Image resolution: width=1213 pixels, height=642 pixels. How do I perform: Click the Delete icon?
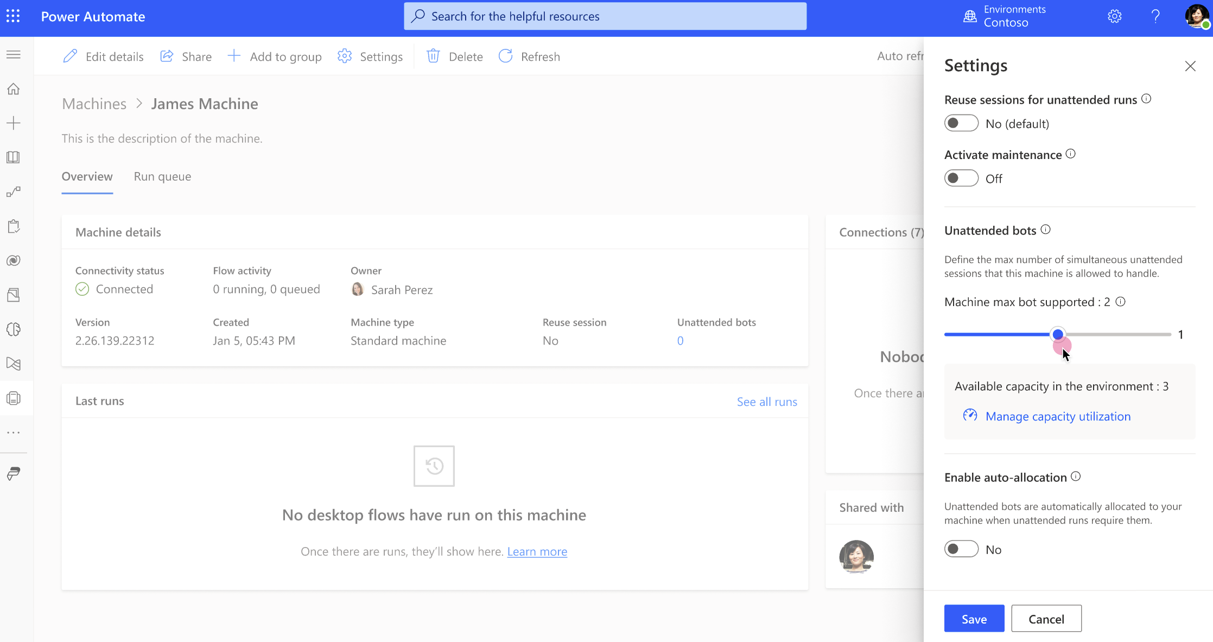(433, 56)
